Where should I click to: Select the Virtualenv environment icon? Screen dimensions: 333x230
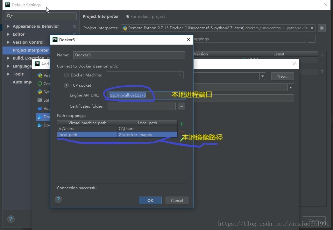(40, 75)
